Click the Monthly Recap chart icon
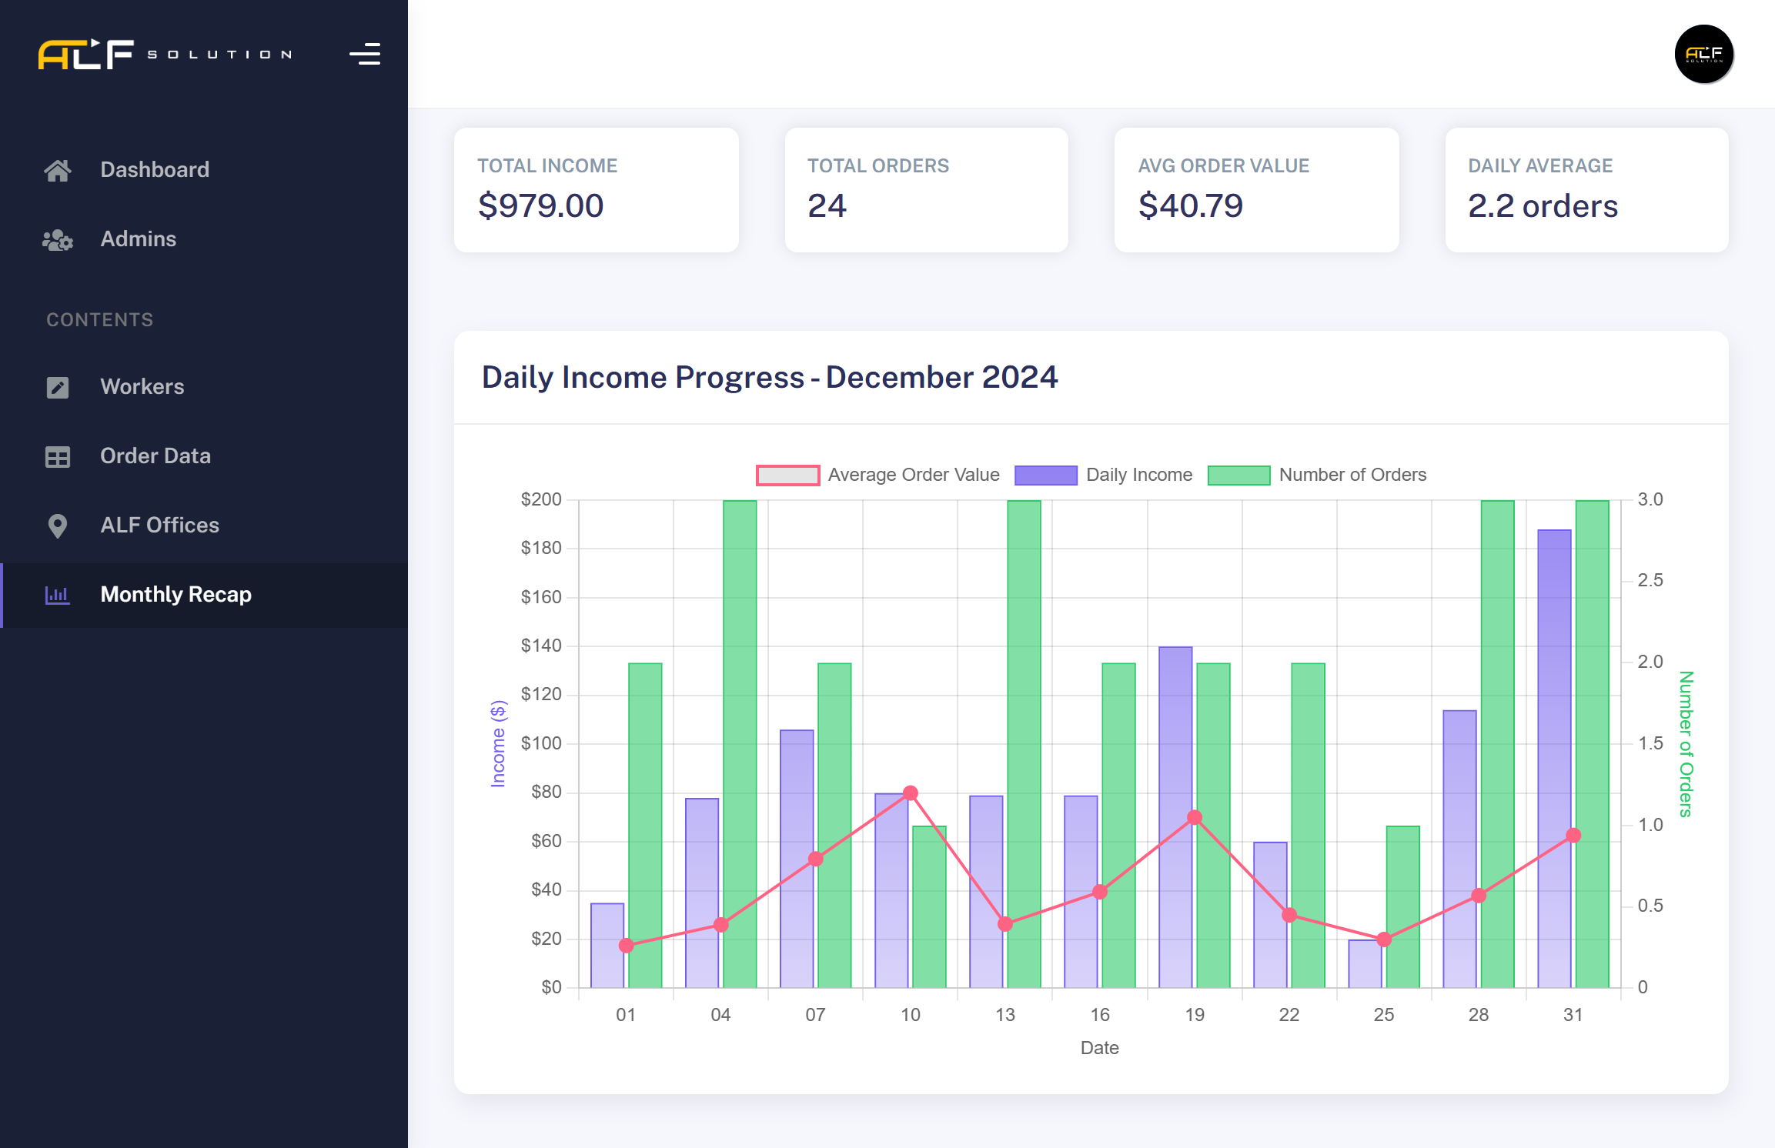Viewport: 1775px width, 1148px height. click(x=58, y=595)
